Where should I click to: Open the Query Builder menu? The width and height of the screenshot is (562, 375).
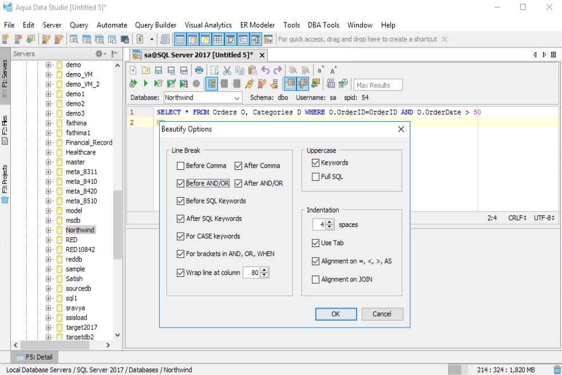(156, 25)
